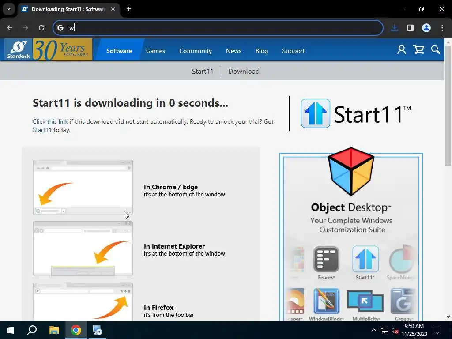Screen dimensions: 452x339
Task: Click the 30 Years anniversary banner
Action: pyautogui.click(x=63, y=49)
